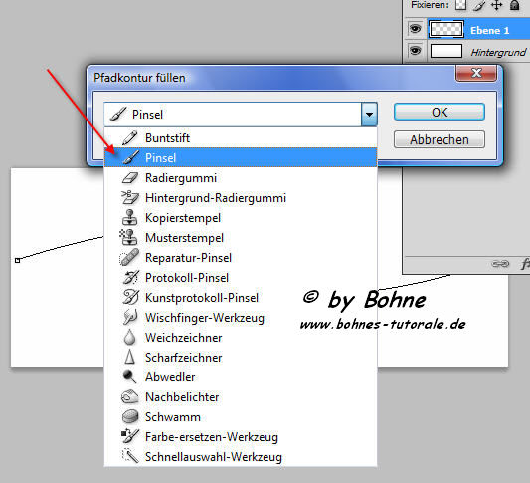Image resolution: width=530 pixels, height=483 pixels.
Task: Pick the Abwedler dodge icon
Action: (129, 377)
